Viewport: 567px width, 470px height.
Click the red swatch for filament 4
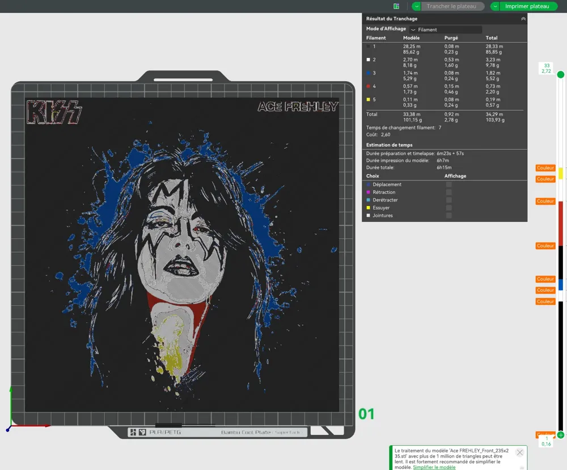click(x=368, y=86)
